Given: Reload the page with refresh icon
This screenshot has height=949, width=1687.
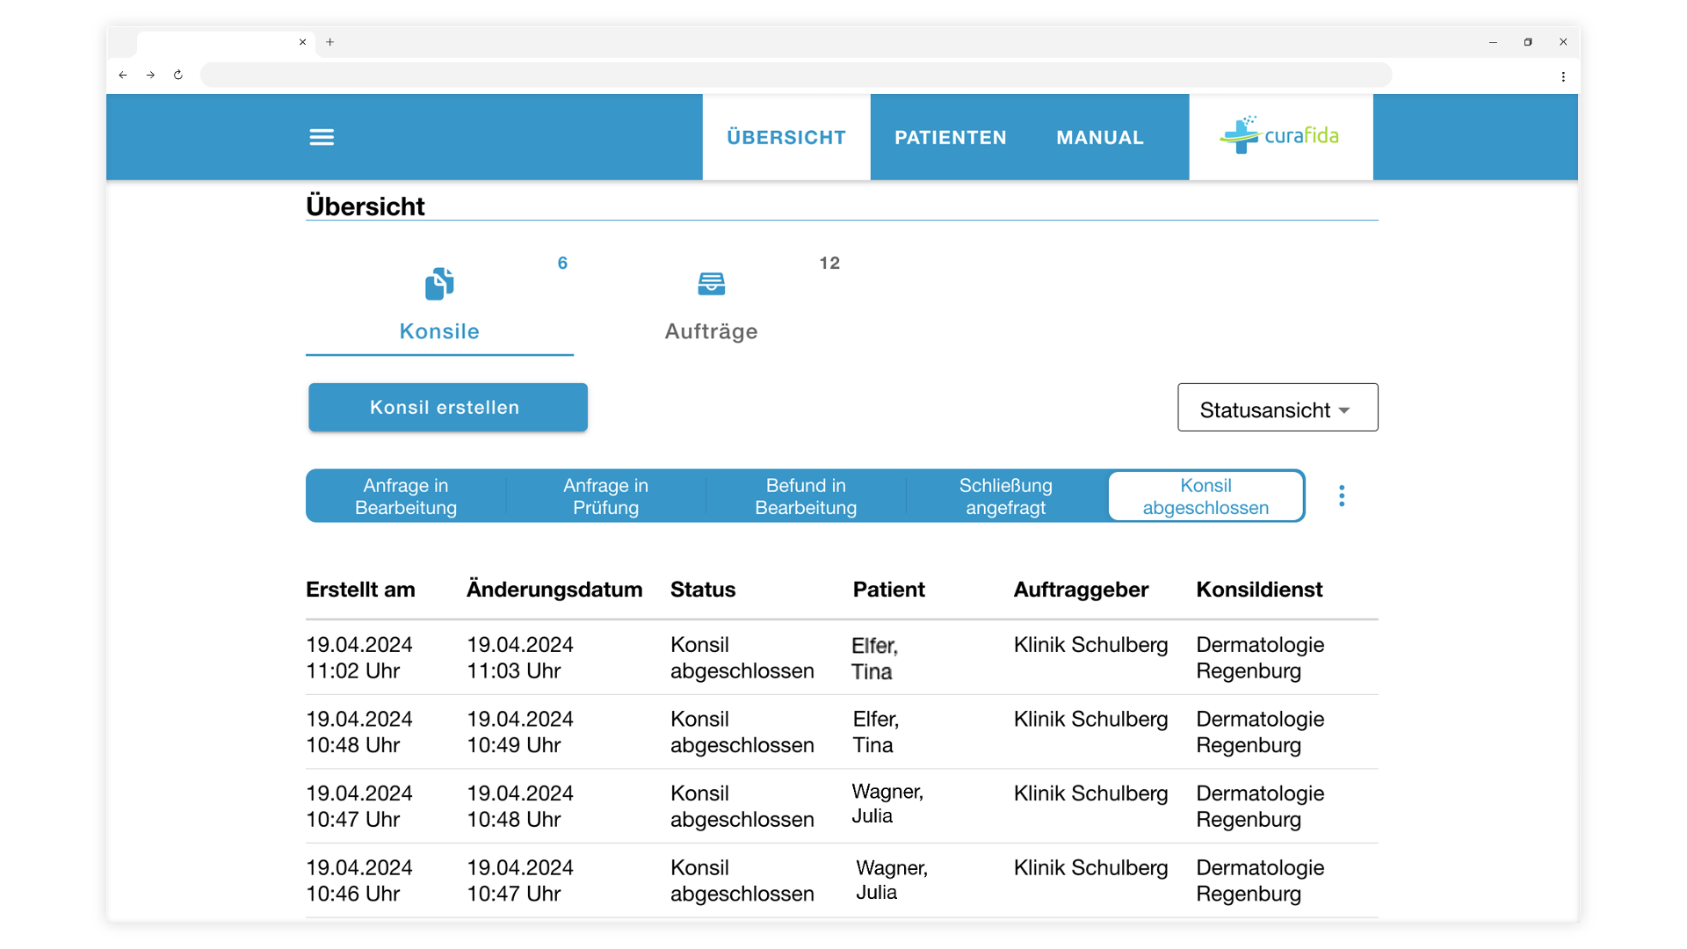Looking at the screenshot, I should (178, 75).
